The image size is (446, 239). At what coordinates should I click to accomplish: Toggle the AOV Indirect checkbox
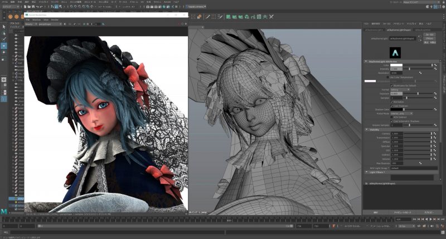point(392,117)
